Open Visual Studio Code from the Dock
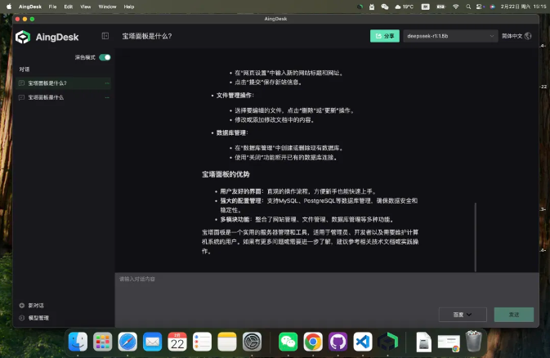Image resolution: width=550 pixels, height=358 pixels. (363, 342)
